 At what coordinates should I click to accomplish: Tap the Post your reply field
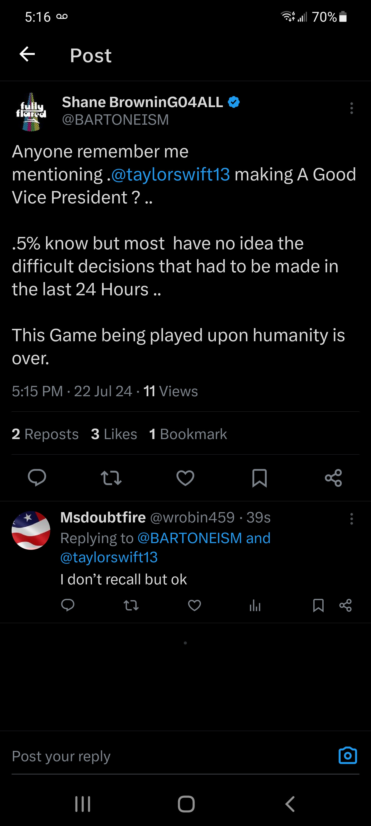click(160, 756)
